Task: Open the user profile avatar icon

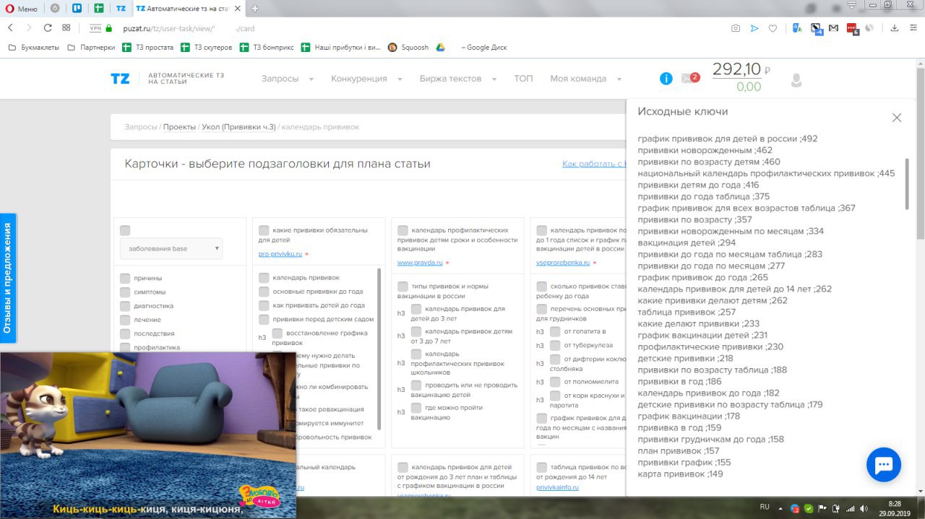Action: 796,80
